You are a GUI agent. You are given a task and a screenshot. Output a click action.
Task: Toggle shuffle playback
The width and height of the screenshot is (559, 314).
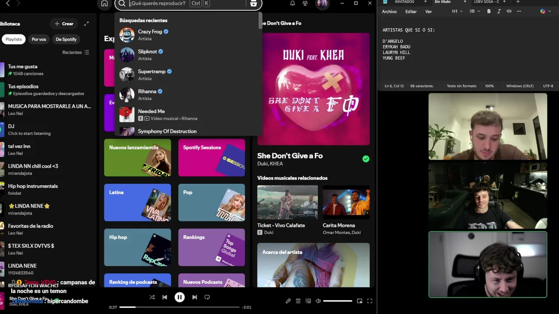click(152, 297)
